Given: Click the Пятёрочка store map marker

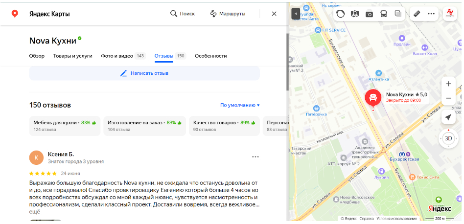Looking at the screenshot, I should coord(317,108).
